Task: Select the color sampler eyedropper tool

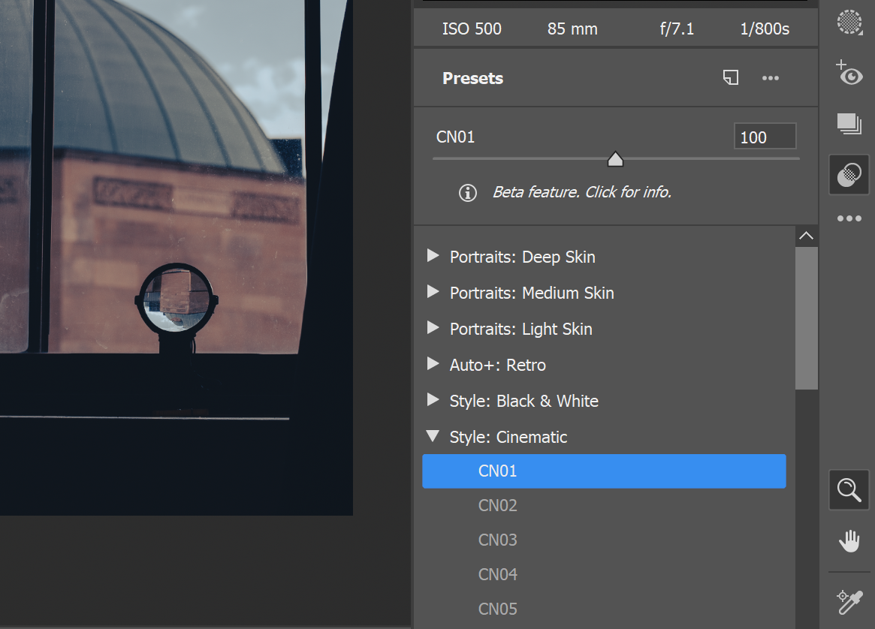Action: click(x=849, y=602)
